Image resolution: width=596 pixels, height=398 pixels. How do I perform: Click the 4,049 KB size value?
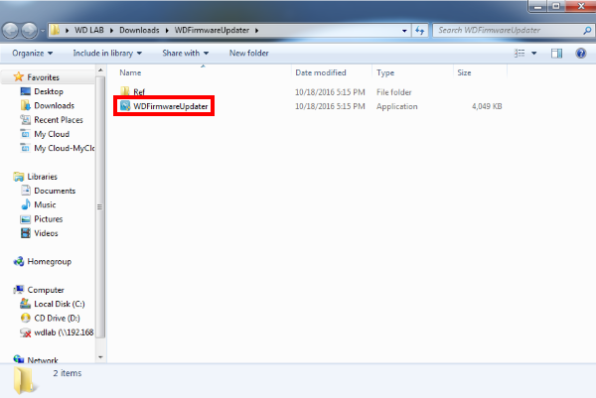click(487, 106)
